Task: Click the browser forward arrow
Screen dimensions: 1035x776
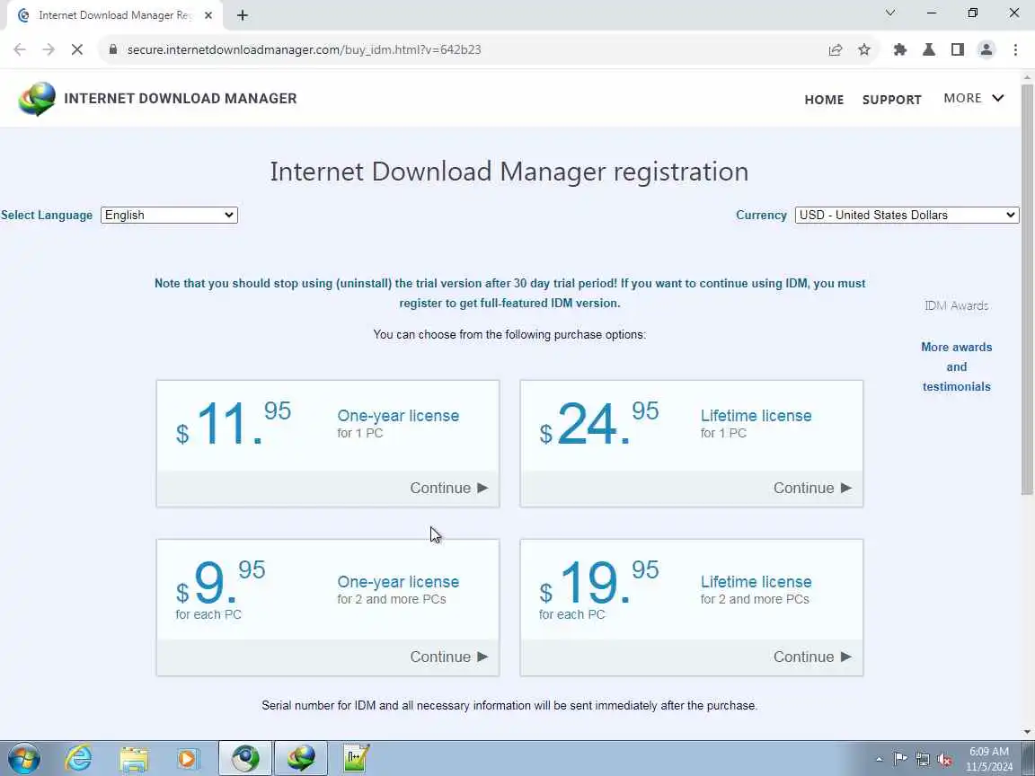Action: (x=49, y=49)
